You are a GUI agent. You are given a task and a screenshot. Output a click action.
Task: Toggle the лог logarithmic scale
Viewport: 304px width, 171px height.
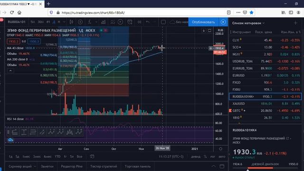[x=212, y=156]
